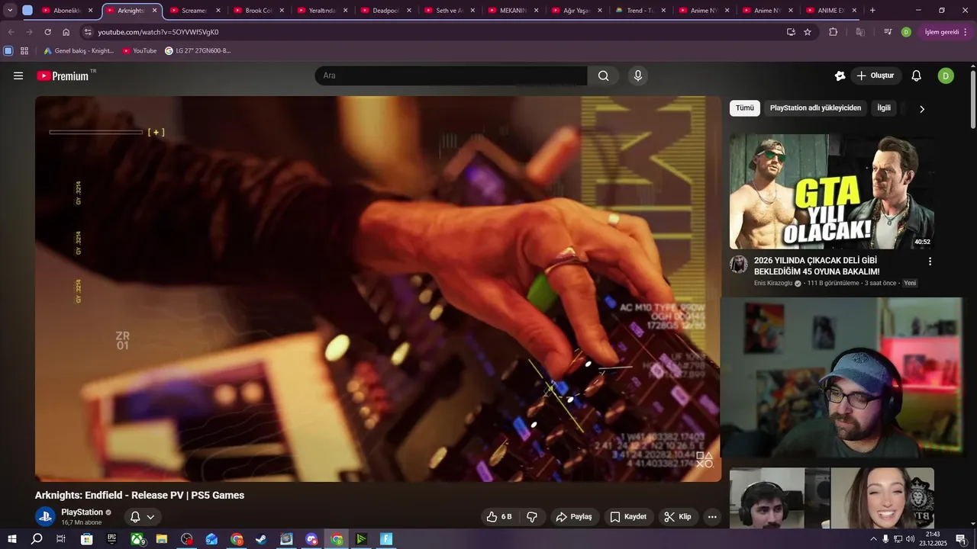
Task: Open the YouTube hamburger guide menu
Action: point(18,75)
